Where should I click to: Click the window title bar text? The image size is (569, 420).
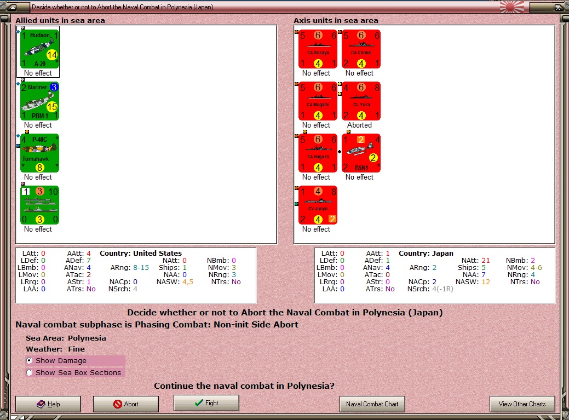pos(122,7)
